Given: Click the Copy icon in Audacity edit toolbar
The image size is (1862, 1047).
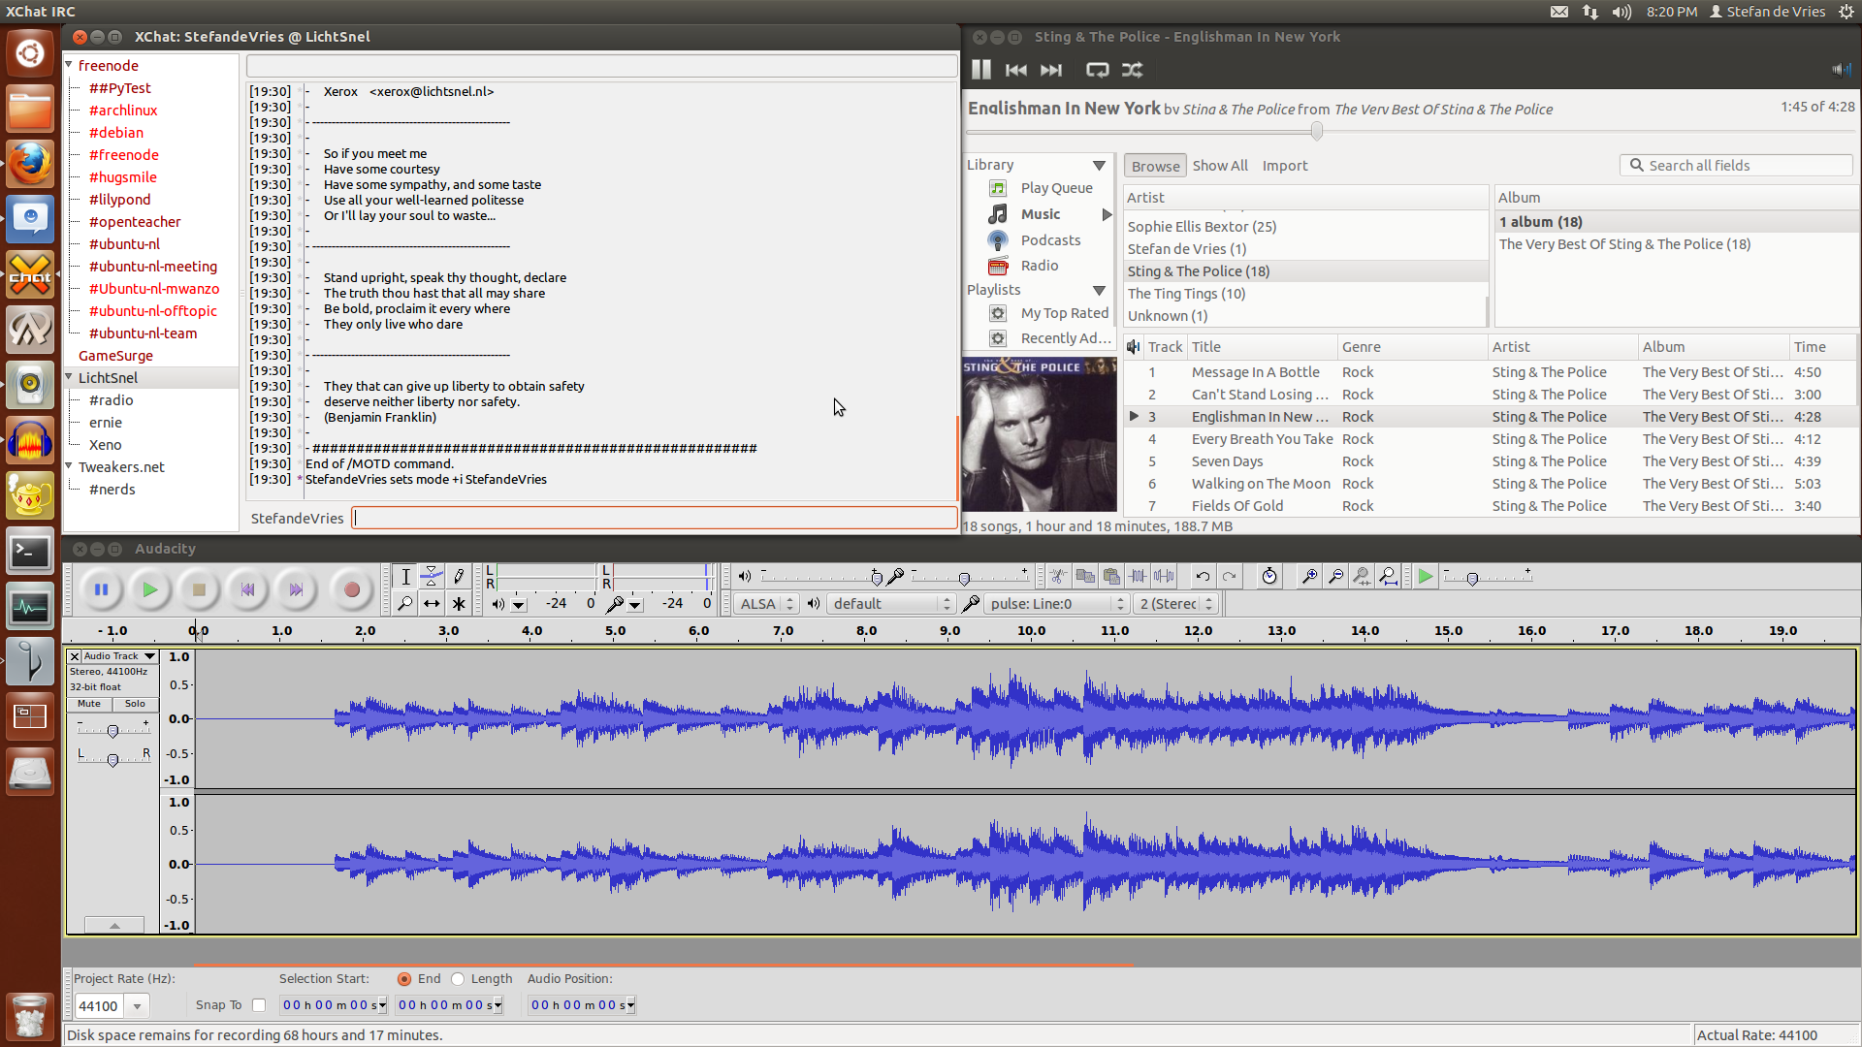Looking at the screenshot, I should coord(1085,577).
